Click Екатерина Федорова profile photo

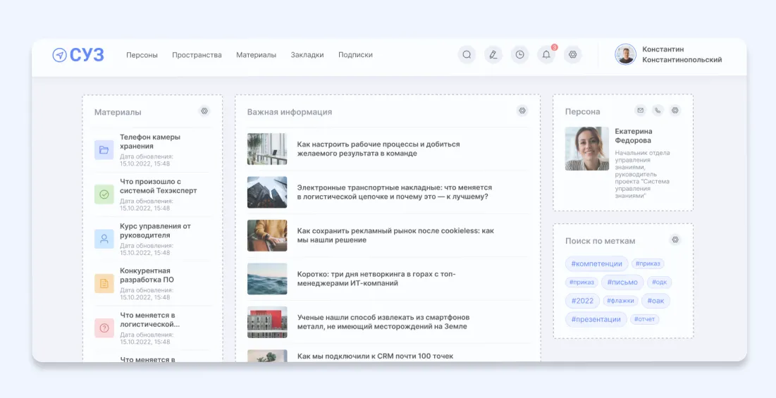pyautogui.click(x=587, y=149)
